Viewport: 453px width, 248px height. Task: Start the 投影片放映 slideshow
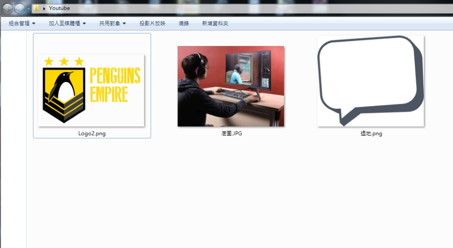click(152, 23)
